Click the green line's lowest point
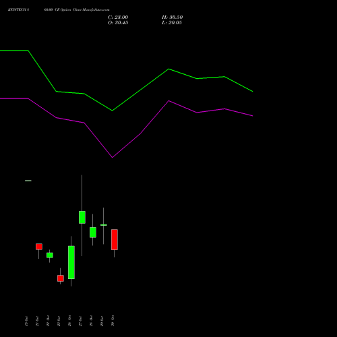The height and width of the screenshot is (337, 337). [x=113, y=111]
